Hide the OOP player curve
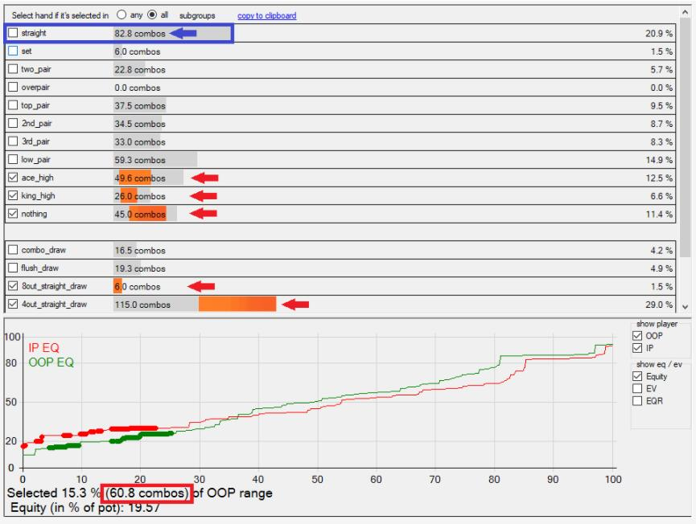 point(637,336)
